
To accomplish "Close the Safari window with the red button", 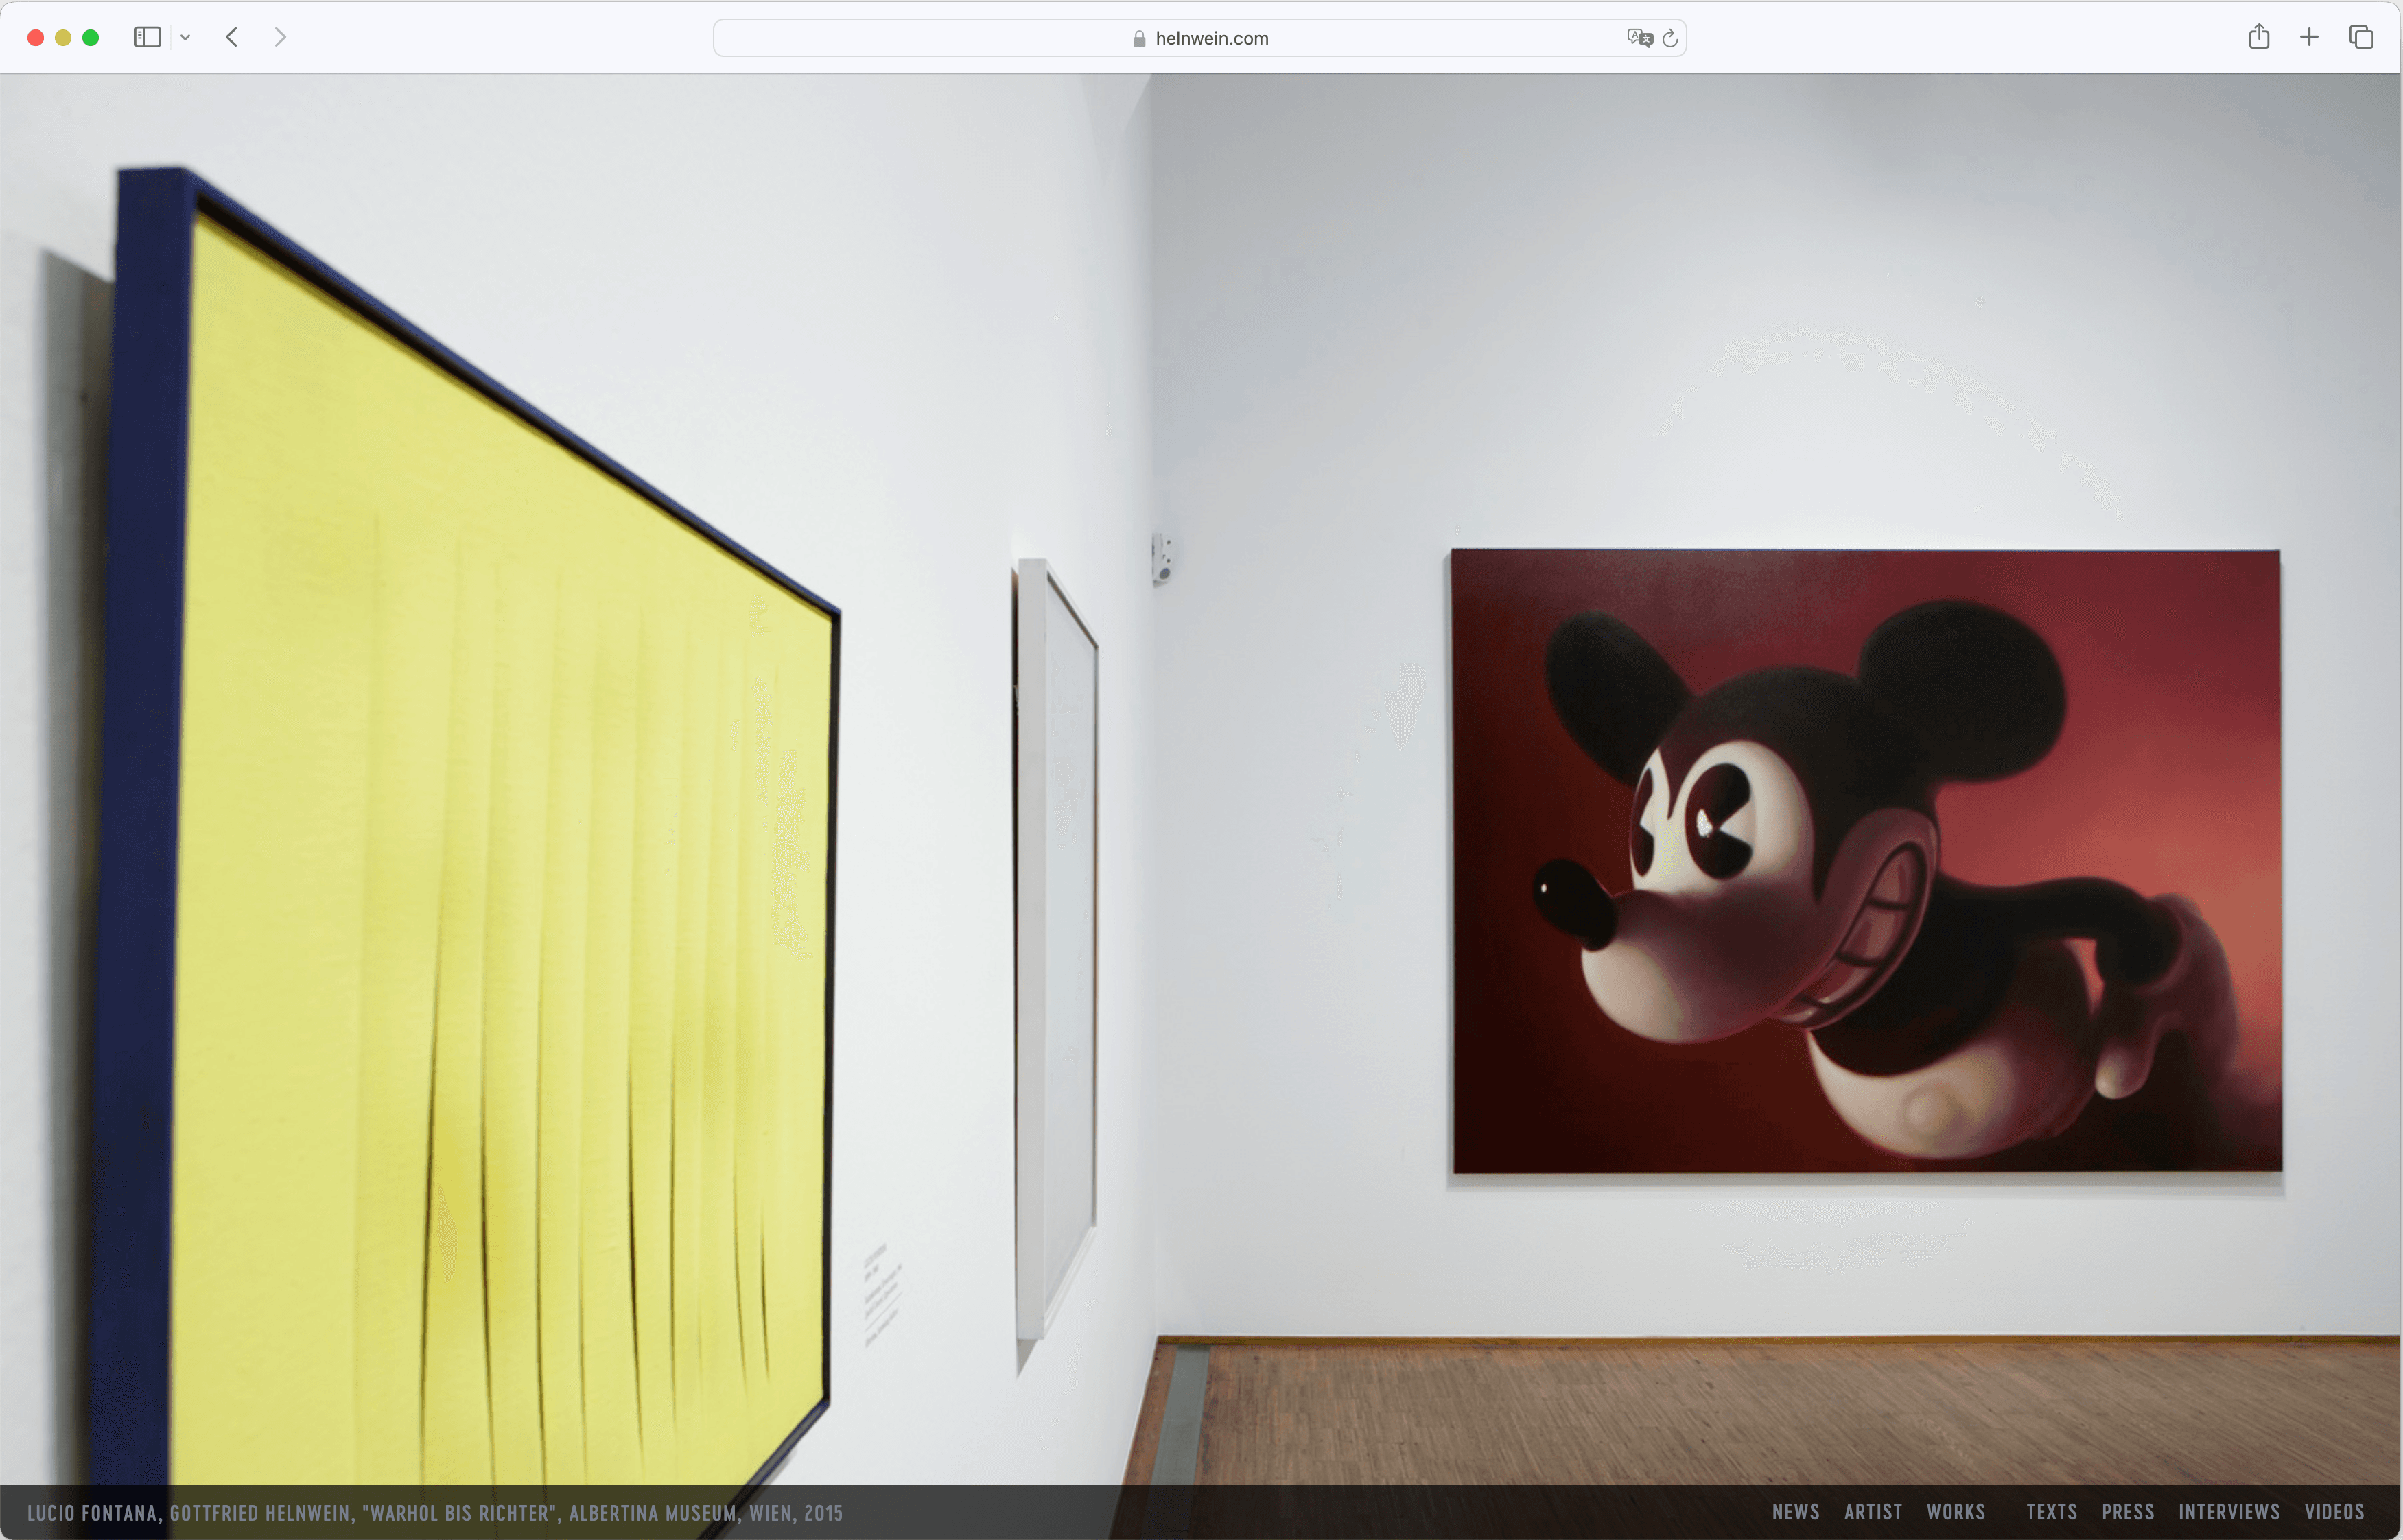I will pos(36,37).
